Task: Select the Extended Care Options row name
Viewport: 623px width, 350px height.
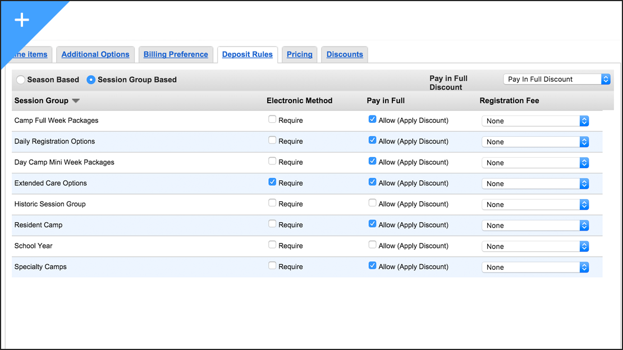Action: pos(51,183)
